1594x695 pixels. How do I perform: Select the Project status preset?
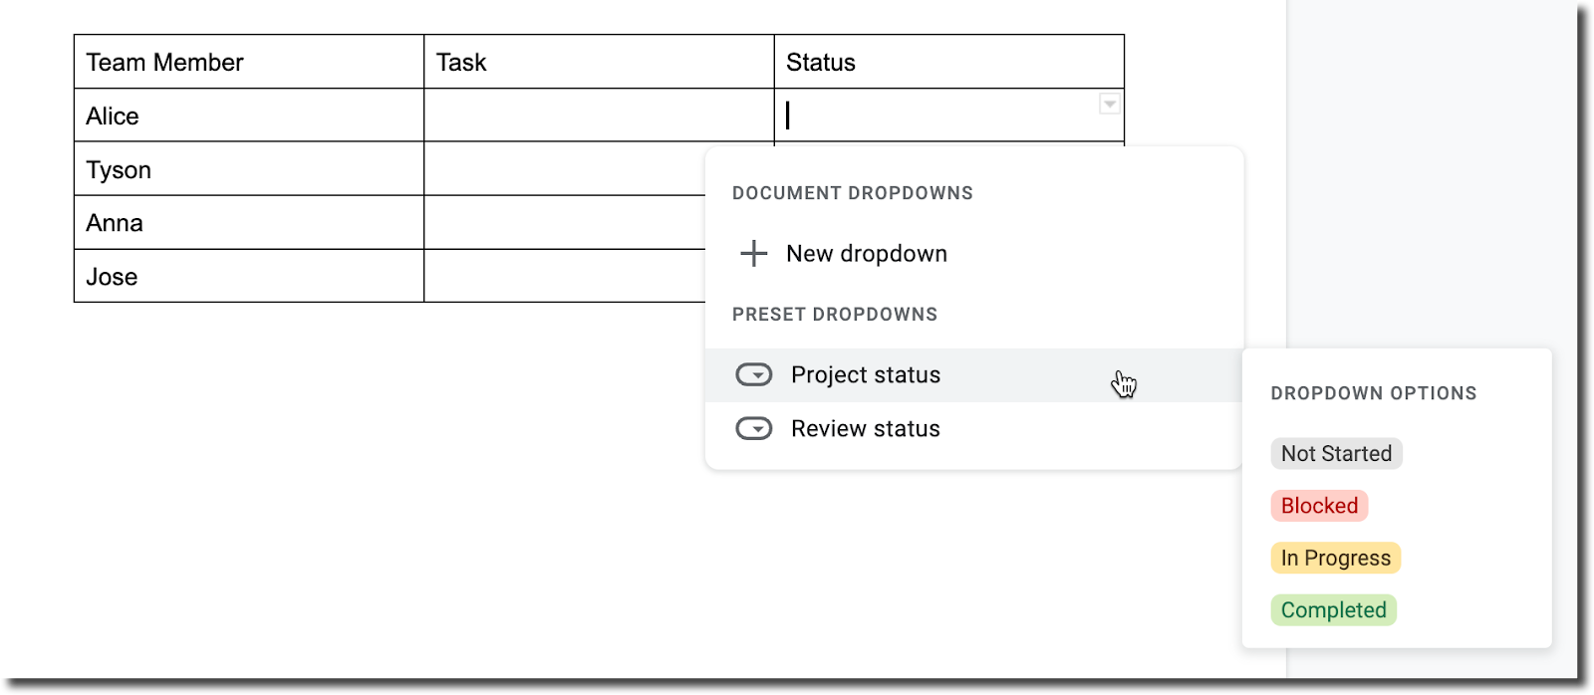click(866, 375)
